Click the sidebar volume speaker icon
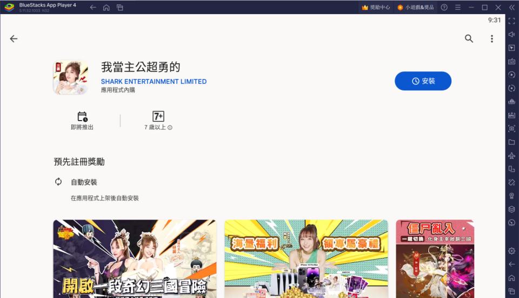Image resolution: width=519 pixels, height=298 pixels. point(512,35)
